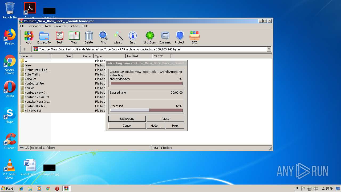Viewport: 341px width, 192px height.
Task: Open the Help menu
Action: pos(85,26)
